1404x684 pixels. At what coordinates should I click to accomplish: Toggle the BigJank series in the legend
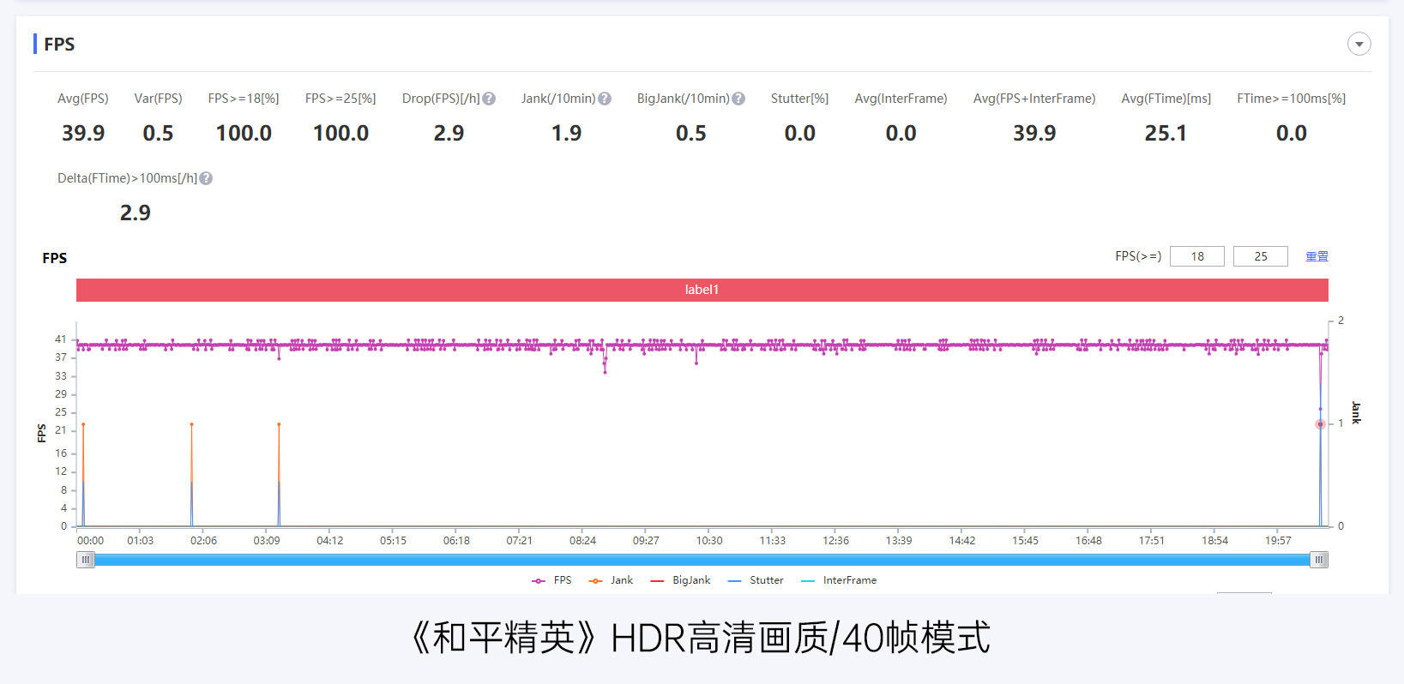(x=680, y=580)
